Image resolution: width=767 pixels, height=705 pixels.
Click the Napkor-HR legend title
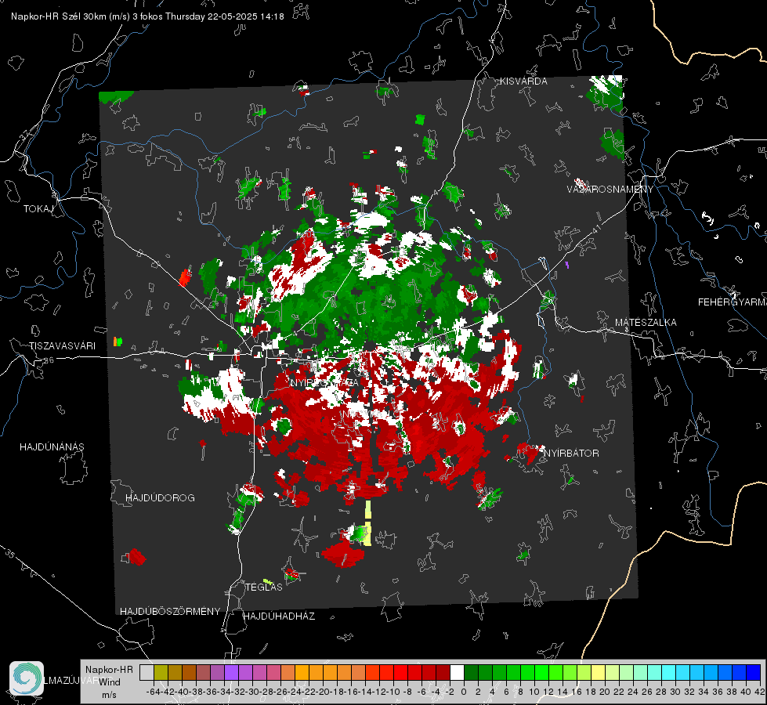click(x=109, y=670)
